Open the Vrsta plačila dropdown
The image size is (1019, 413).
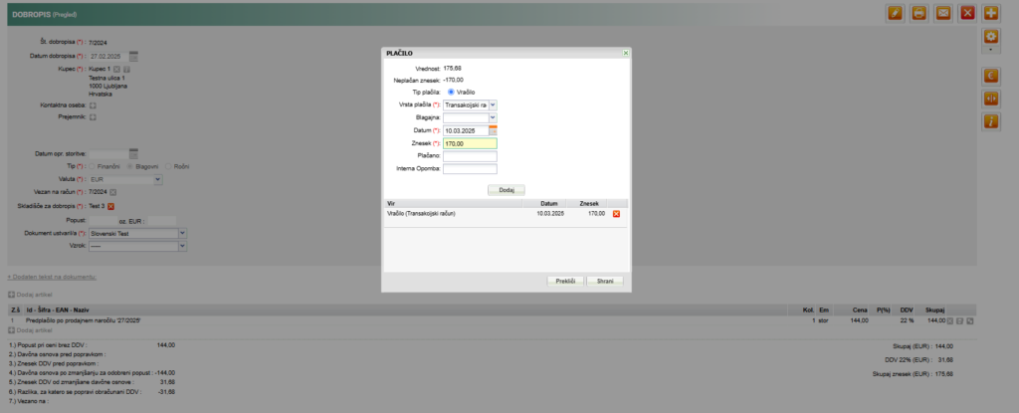(x=493, y=104)
